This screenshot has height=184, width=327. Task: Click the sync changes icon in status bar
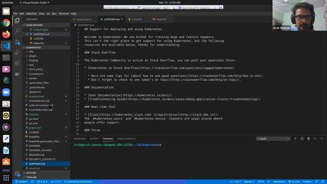[x=33, y=181]
